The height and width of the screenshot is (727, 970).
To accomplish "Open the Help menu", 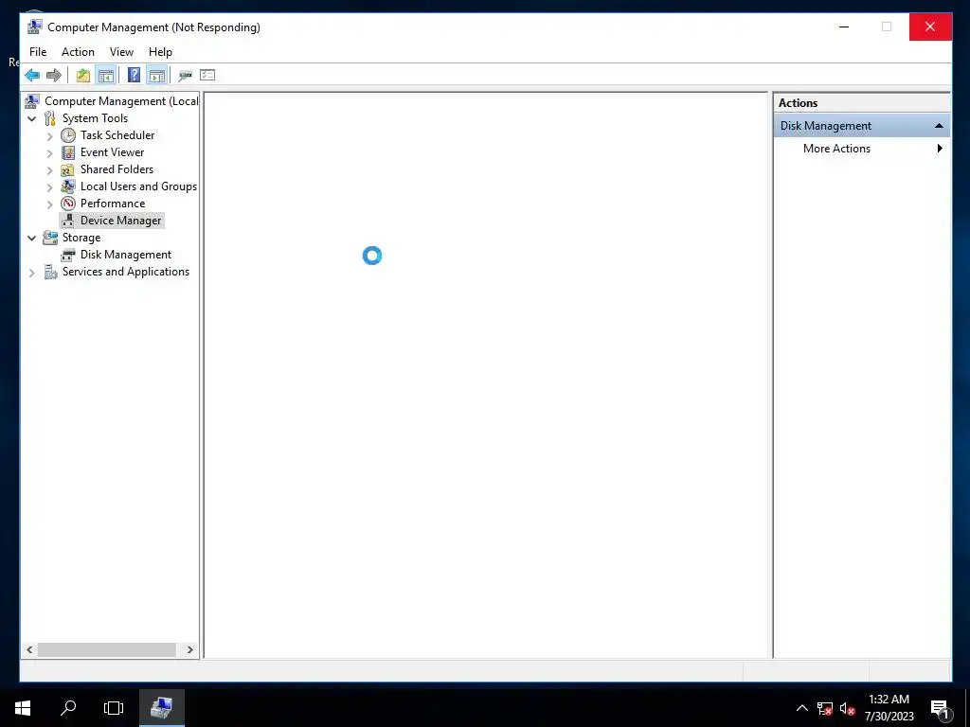I will pyautogui.click(x=160, y=52).
